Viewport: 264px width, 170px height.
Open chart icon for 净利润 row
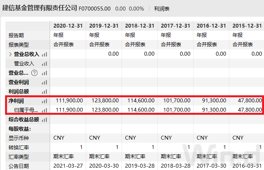point(44,101)
